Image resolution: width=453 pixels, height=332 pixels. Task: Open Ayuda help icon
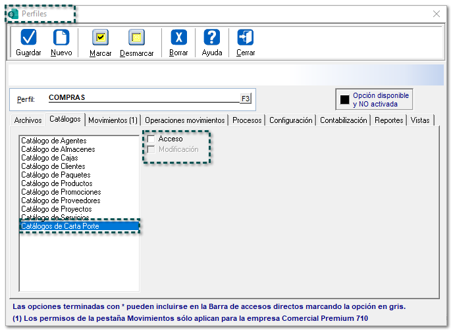coord(211,38)
